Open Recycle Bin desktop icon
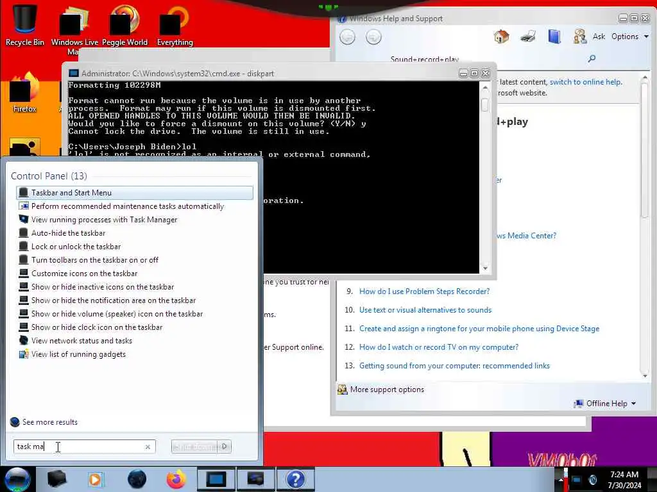 click(x=25, y=25)
